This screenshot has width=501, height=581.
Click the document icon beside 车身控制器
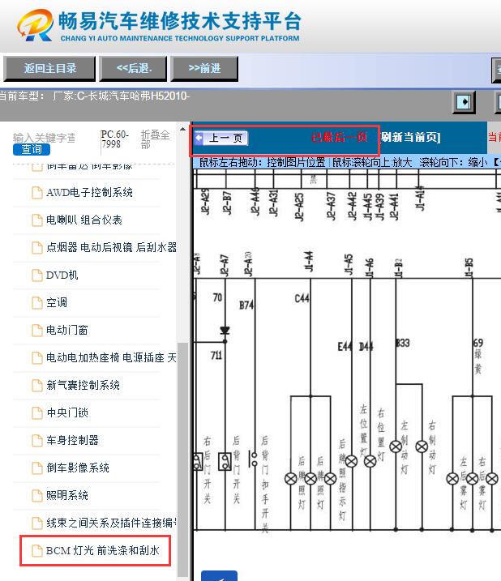[37, 441]
